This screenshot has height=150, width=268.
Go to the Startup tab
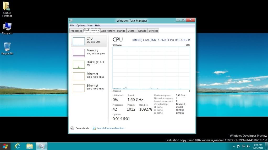[121, 31]
